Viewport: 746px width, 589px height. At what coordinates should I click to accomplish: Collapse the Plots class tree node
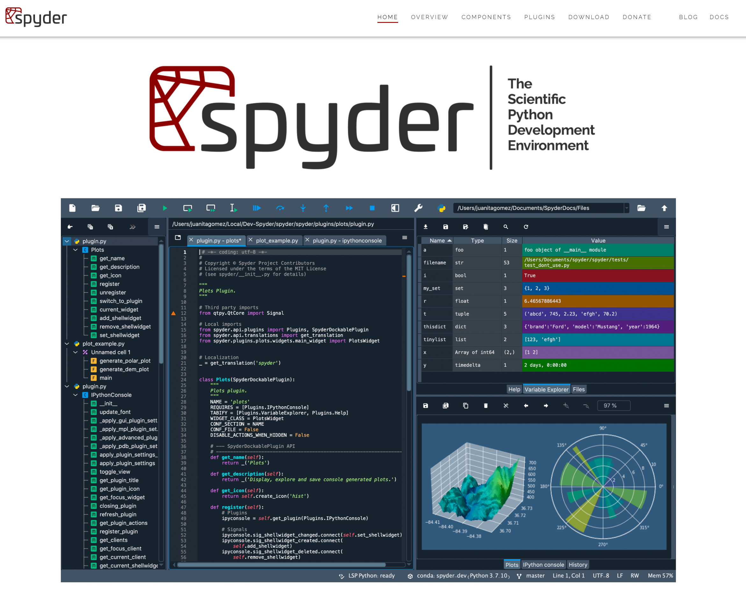[x=75, y=250]
